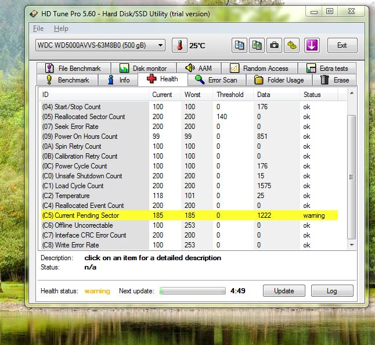Select the (C1) Load Cycle Count row
375x345 pixels.
pyautogui.click(x=189, y=186)
